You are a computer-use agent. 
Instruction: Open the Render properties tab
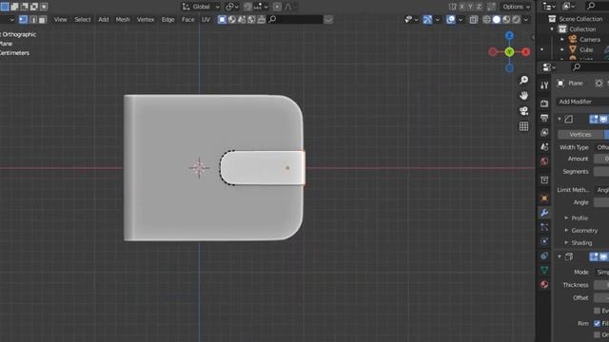coord(544,104)
